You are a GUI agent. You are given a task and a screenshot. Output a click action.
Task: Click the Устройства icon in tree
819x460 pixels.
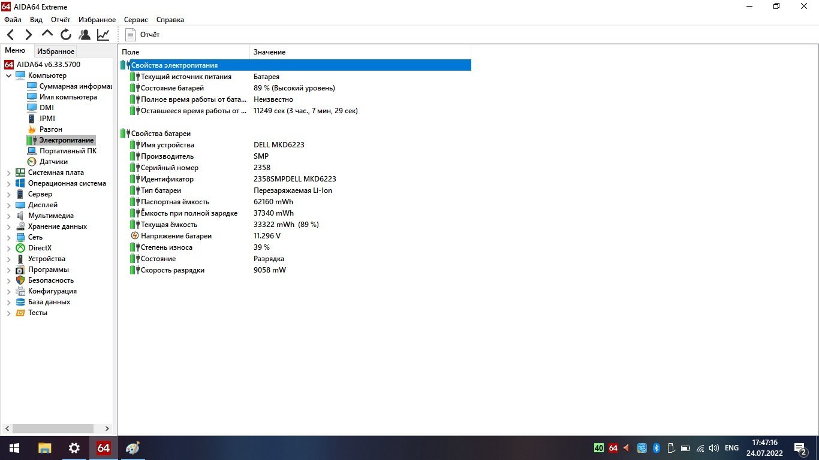20,259
